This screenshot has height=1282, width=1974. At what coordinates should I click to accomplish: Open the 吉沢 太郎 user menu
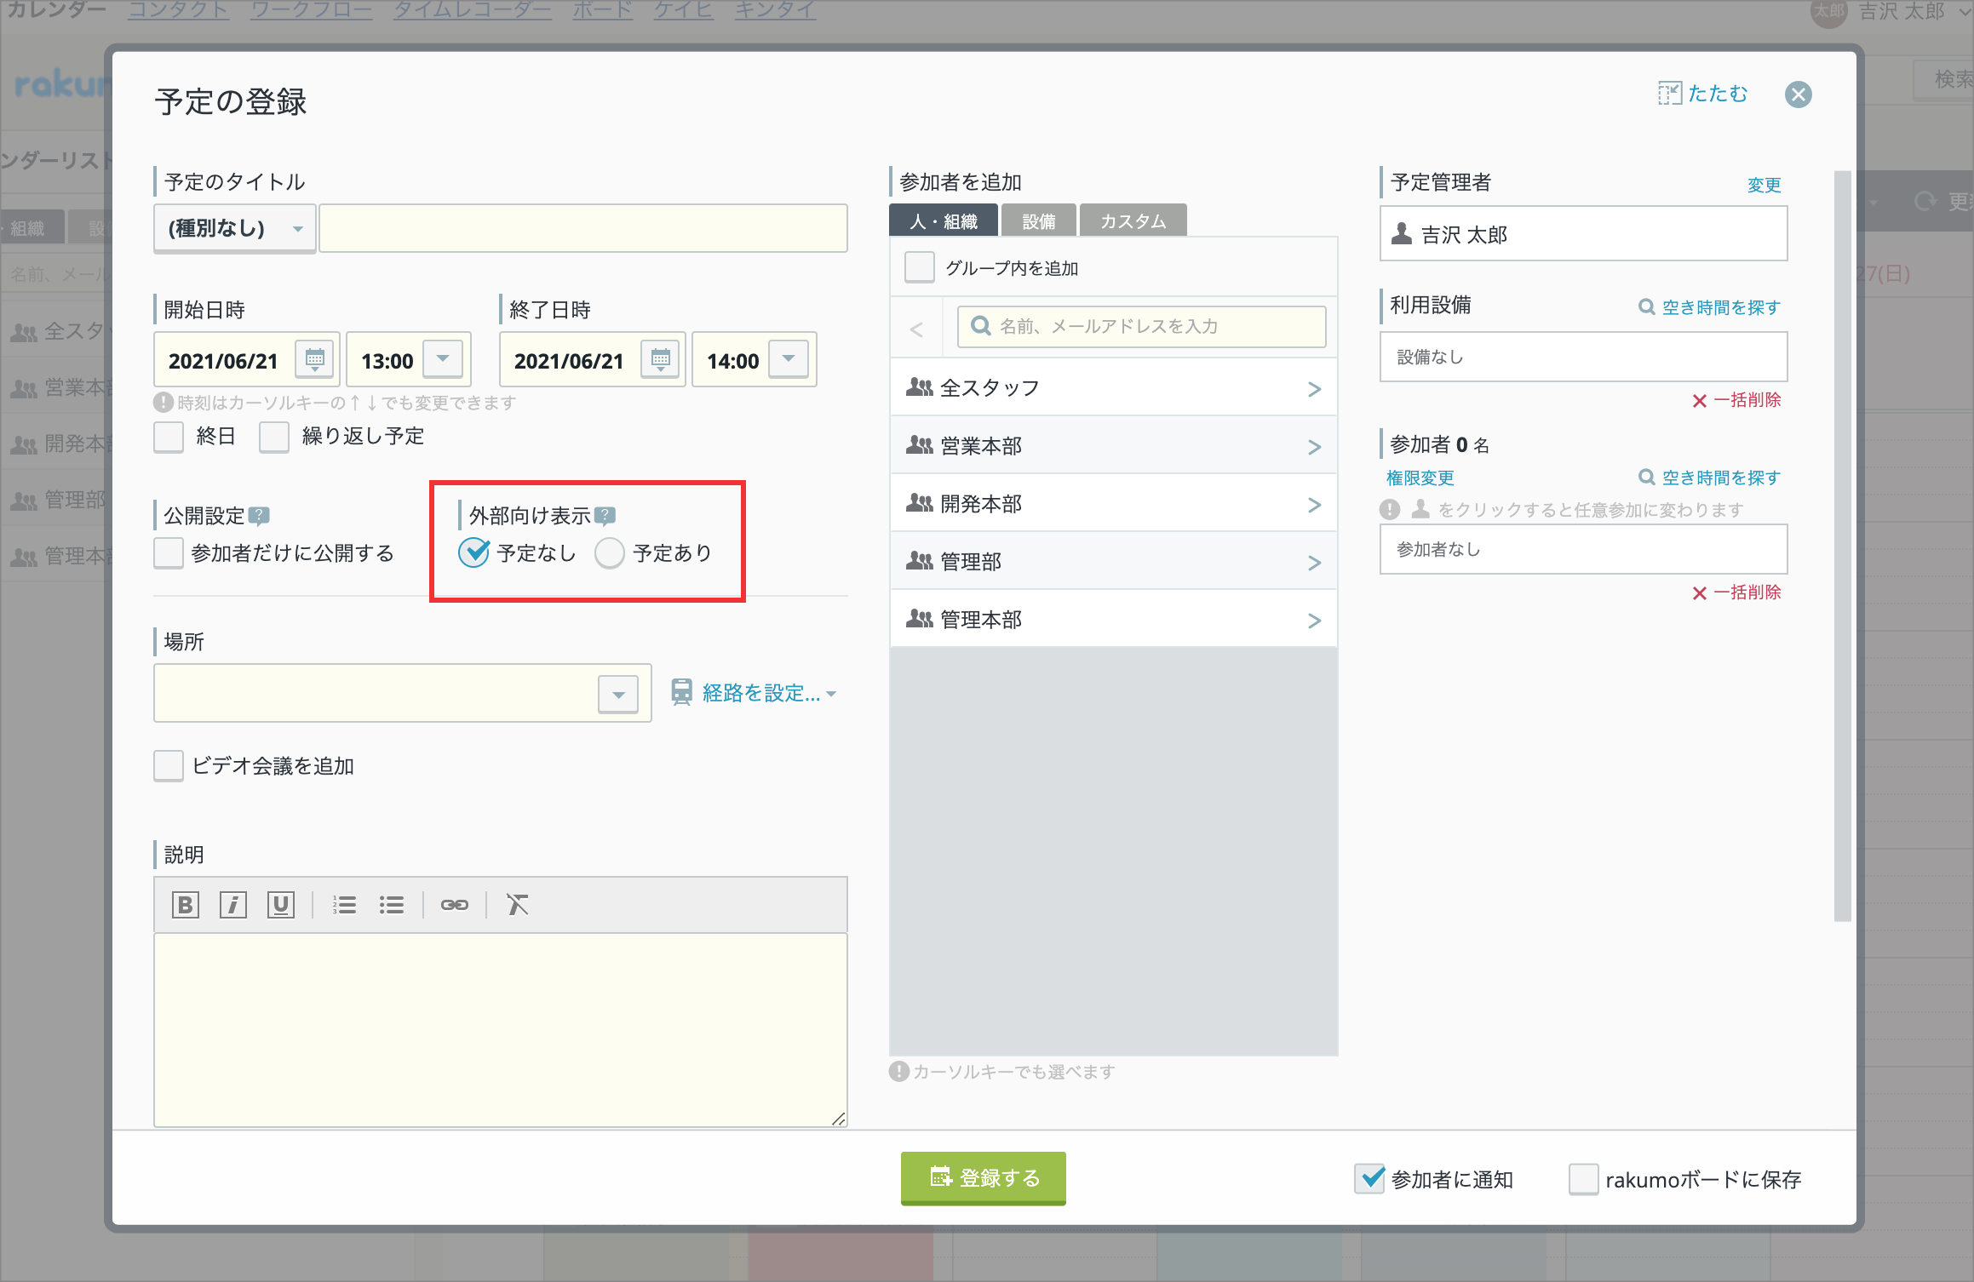click(1891, 12)
